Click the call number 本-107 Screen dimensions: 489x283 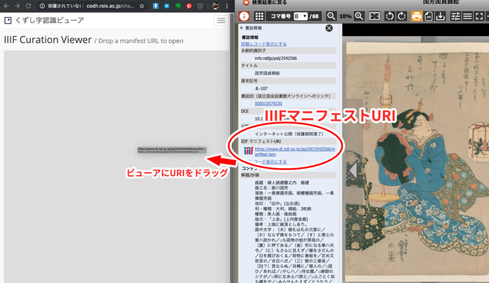pyautogui.click(x=261, y=88)
